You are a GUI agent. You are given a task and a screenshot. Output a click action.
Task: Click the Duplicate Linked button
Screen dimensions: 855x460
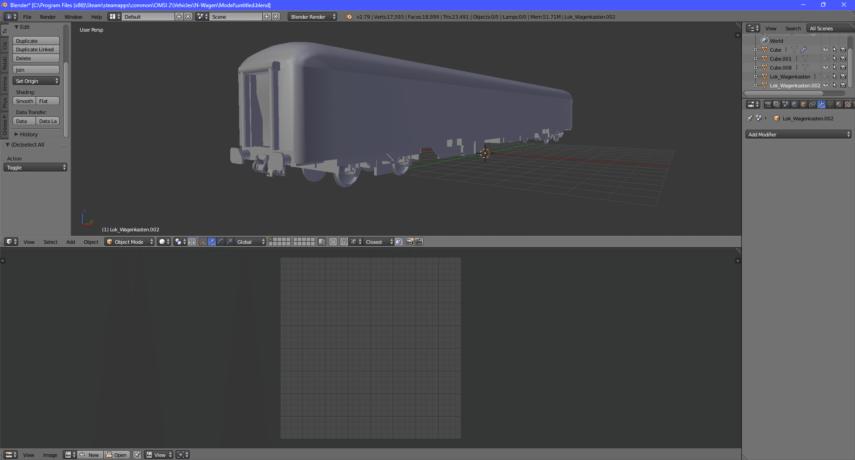click(36, 49)
